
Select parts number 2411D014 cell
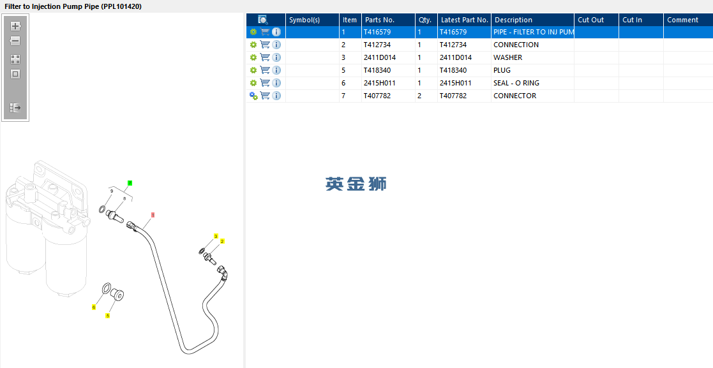(x=388, y=57)
